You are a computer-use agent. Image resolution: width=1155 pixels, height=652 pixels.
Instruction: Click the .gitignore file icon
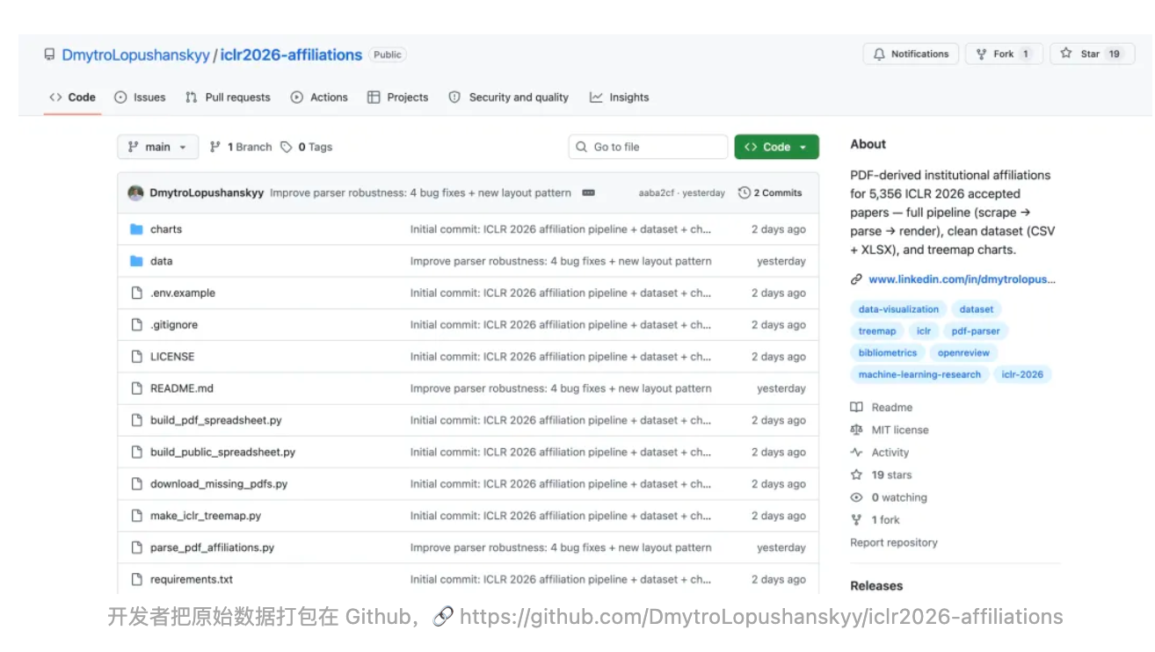coord(136,325)
